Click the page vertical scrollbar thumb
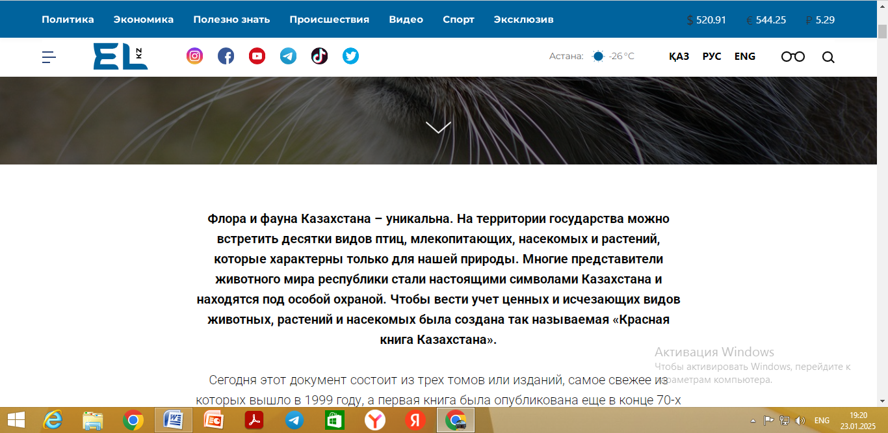Screen dimensions: 888x433 click(x=882, y=32)
